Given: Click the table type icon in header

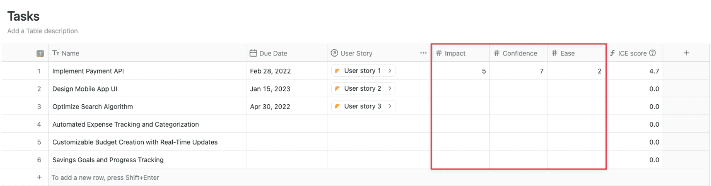Looking at the screenshot, I should point(40,54).
